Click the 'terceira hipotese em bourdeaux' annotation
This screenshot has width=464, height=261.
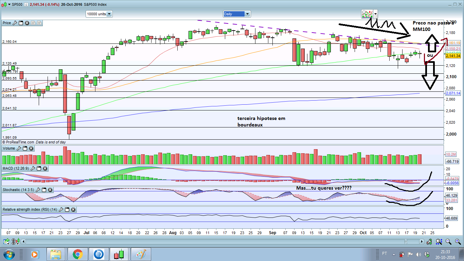261,122
